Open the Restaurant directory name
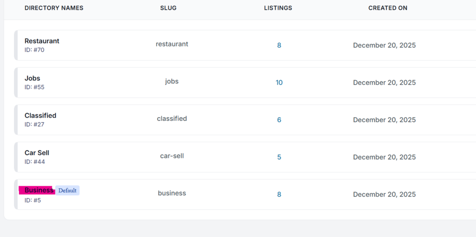This screenshot has height=237, width=476. pos(42,41)
